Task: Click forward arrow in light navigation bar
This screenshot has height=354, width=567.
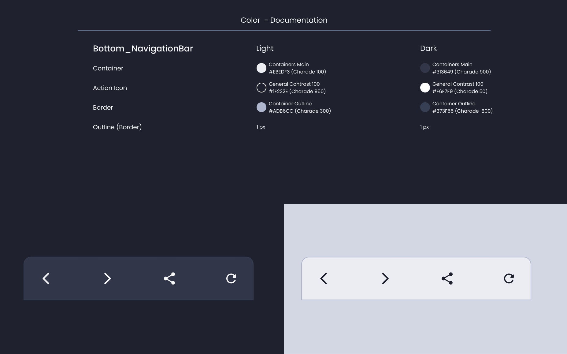Action: click(x=385, y=279)
